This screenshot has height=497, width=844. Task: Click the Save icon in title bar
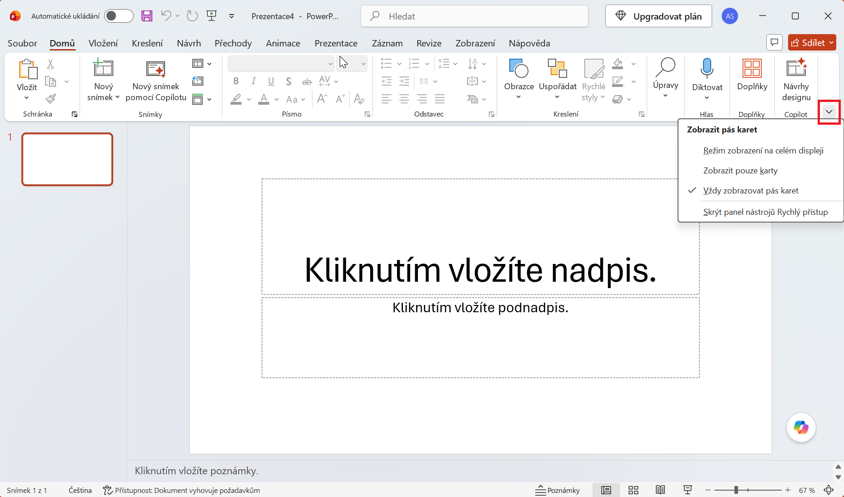[147, 16]
